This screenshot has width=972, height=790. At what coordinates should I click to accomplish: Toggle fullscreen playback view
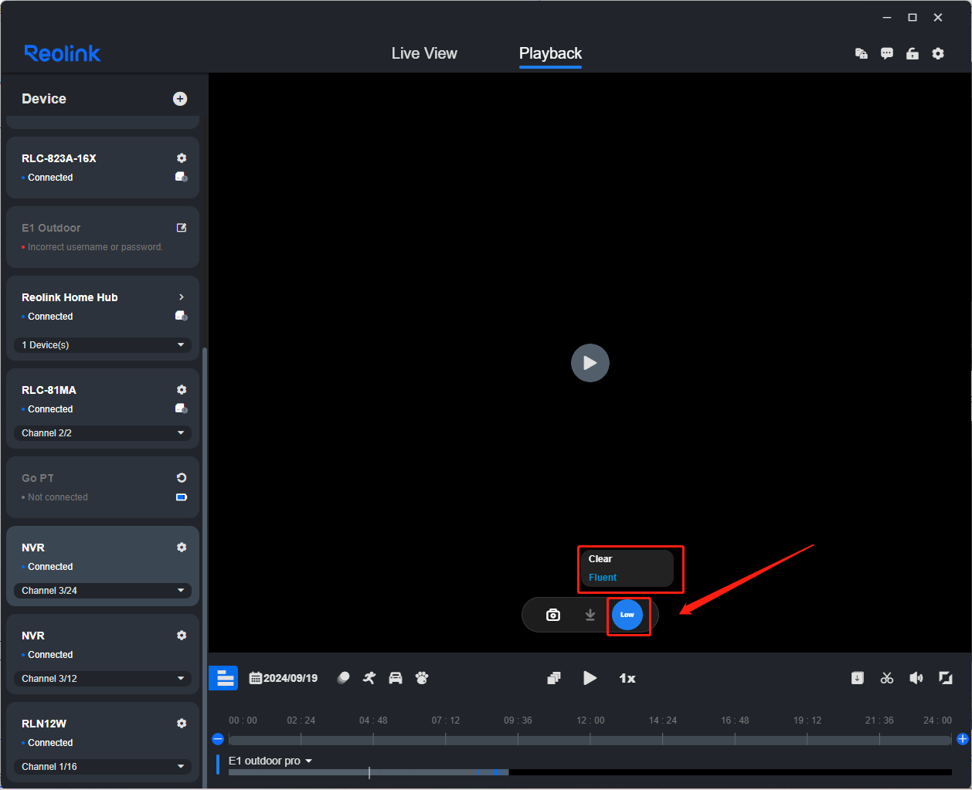point(945,678)
